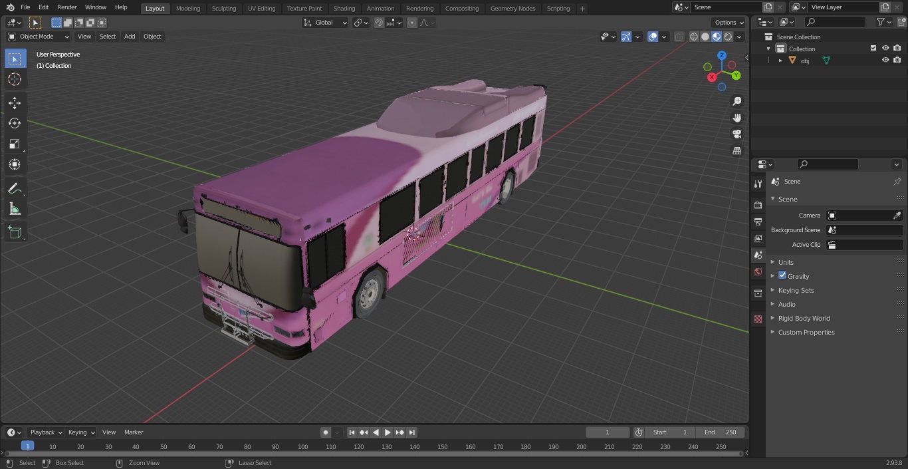Open the Output properties tab
The image size is (908, 469).
[758, 222]
